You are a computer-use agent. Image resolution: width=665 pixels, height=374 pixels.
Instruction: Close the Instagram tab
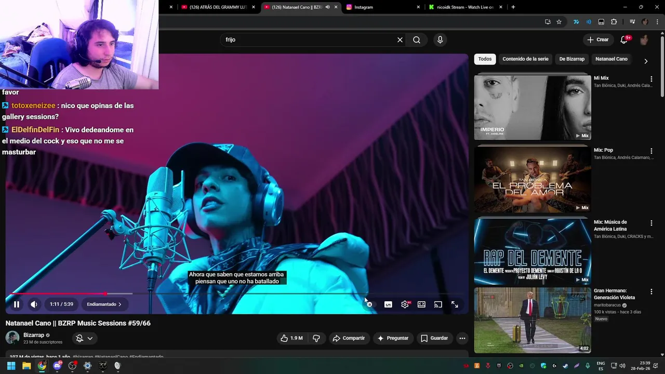418,7
